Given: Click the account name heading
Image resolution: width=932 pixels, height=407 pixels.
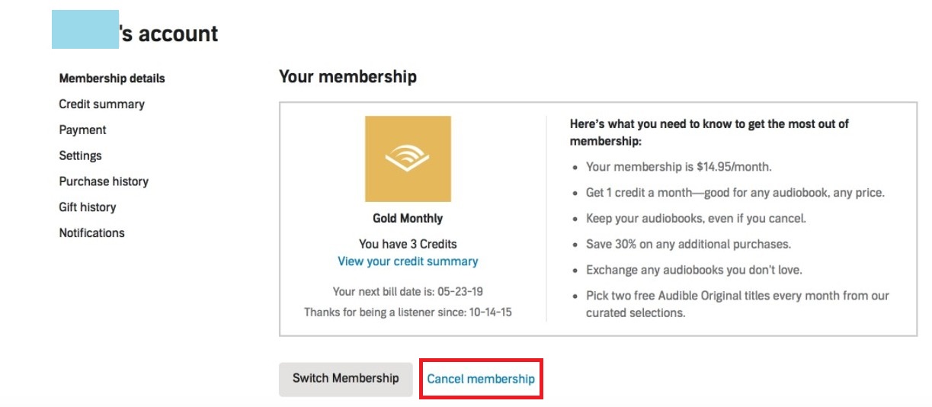Looking at the screenshot, I should tap(136, 34).
